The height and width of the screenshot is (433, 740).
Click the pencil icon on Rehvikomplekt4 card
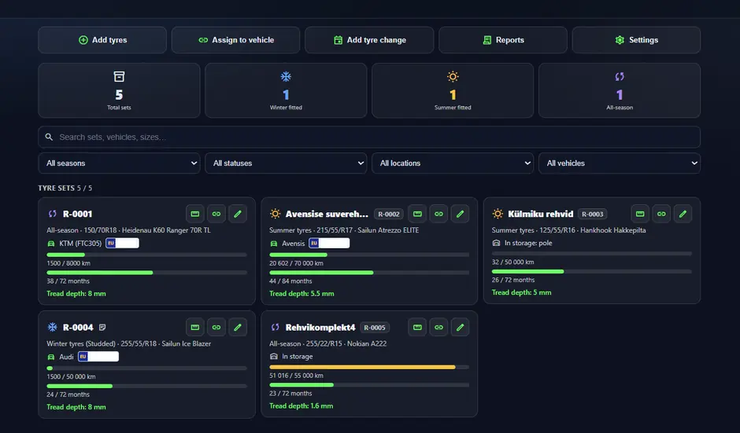[x=461, y=327]
